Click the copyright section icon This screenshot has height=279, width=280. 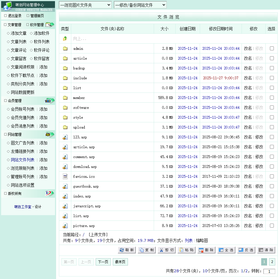(50, 193)
